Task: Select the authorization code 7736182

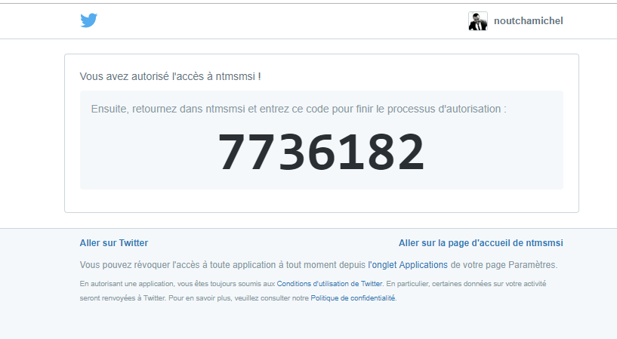Action: click(x=322, y=152)
